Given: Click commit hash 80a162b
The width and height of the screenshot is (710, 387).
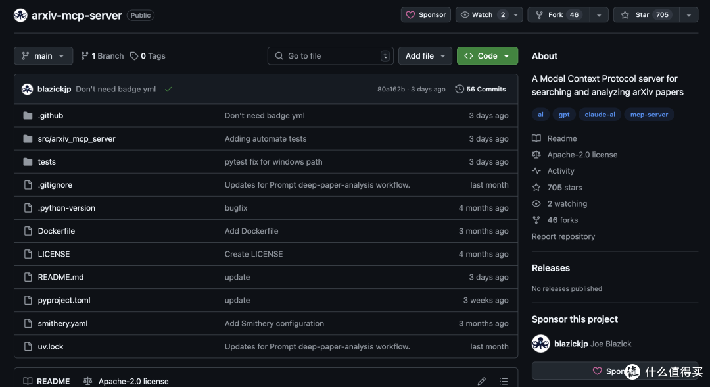Looking at the screenshot, I should (391, 90).
